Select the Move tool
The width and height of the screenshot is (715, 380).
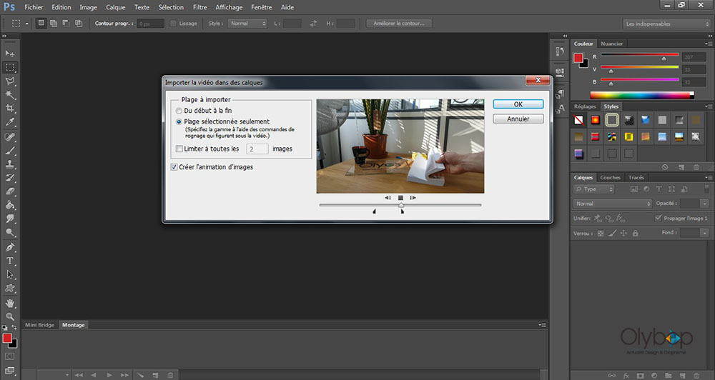click(x=9, y=54)
